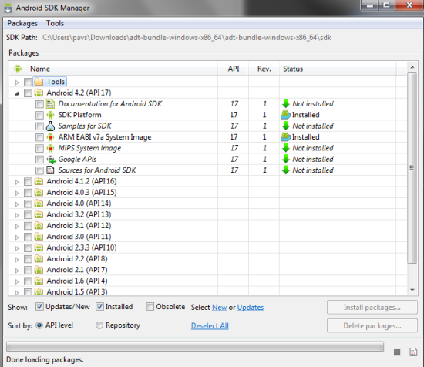Select the API level sort radio button
The width and height of the screenshot is (424, 367).
[39, 325]
